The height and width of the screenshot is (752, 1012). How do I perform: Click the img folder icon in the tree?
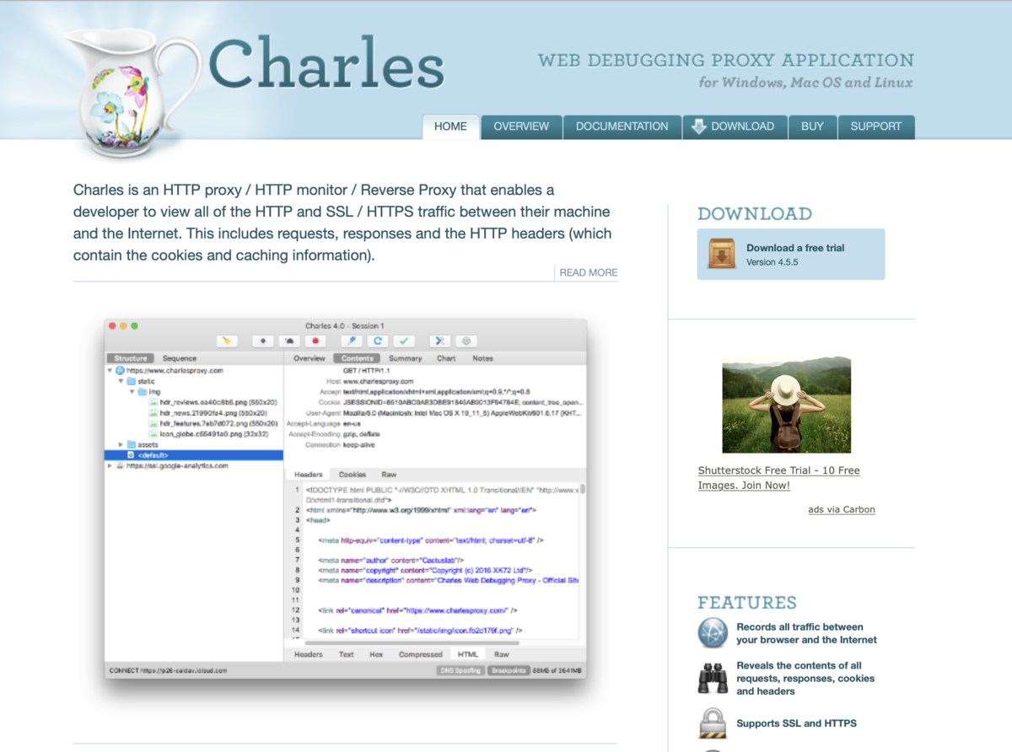tap(143, 392)
